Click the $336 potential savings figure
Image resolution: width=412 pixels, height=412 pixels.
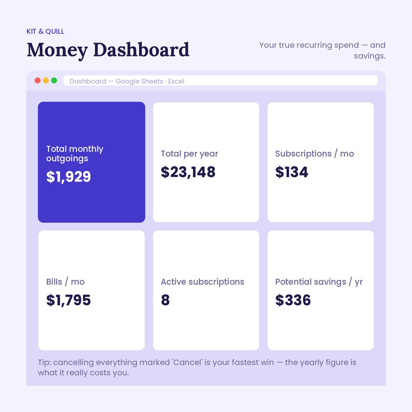coord(293,300)
